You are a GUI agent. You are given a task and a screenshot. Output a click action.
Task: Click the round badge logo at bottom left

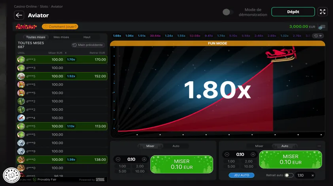point(11,175)
